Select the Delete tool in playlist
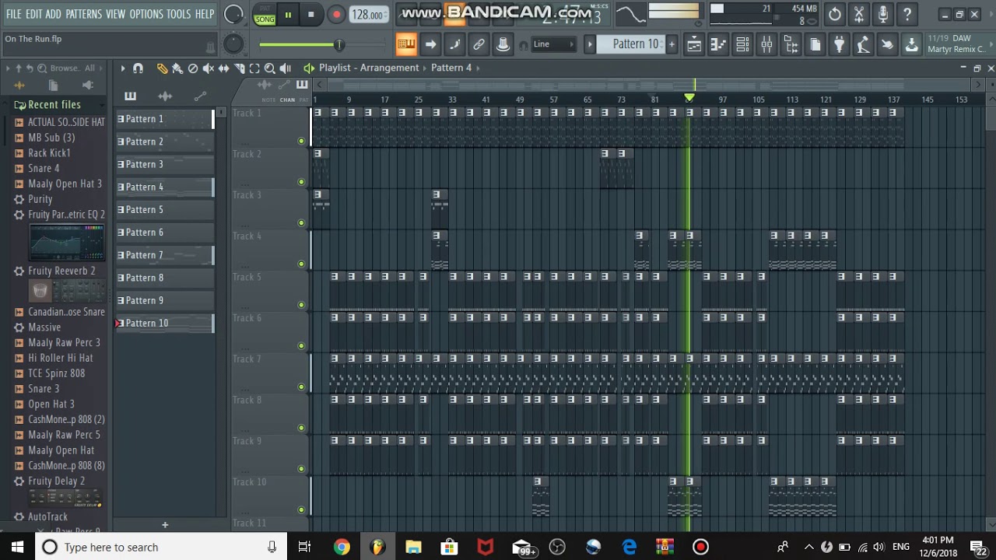The image size is (996, 560). tap(193, 68)
